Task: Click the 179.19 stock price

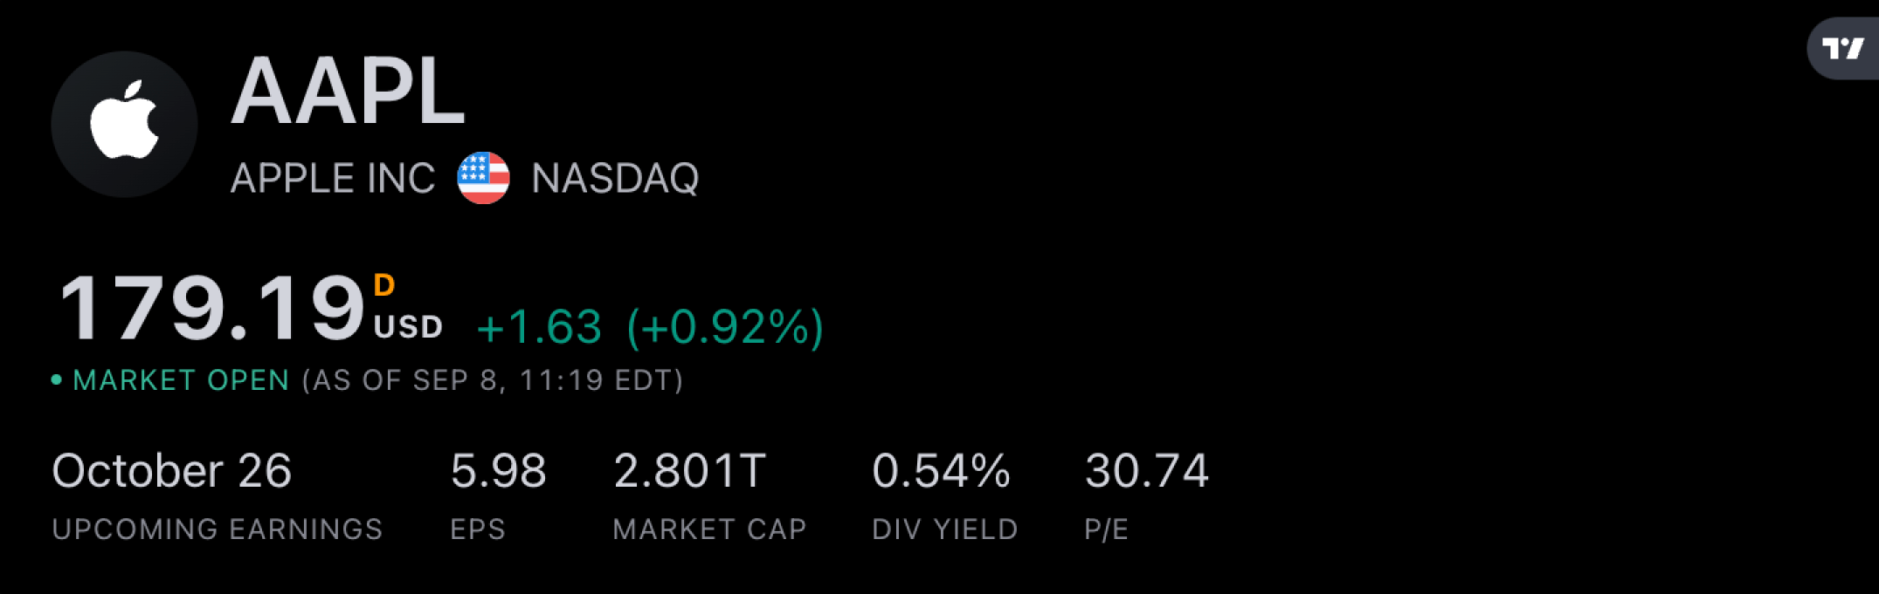Action: (x=211, y=309)
